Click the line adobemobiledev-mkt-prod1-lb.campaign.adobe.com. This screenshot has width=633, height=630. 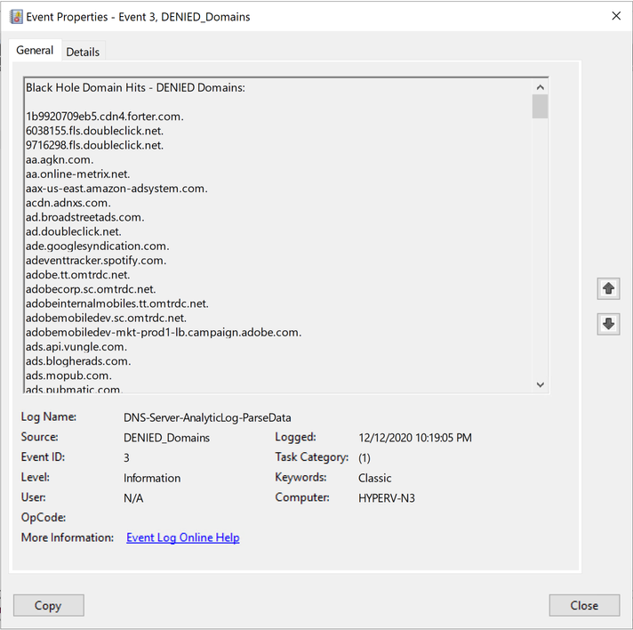point(164,332)
